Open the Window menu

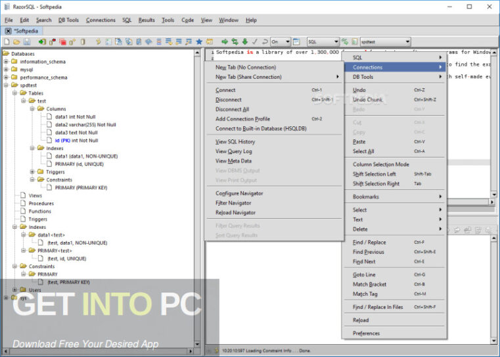point(228,20)
